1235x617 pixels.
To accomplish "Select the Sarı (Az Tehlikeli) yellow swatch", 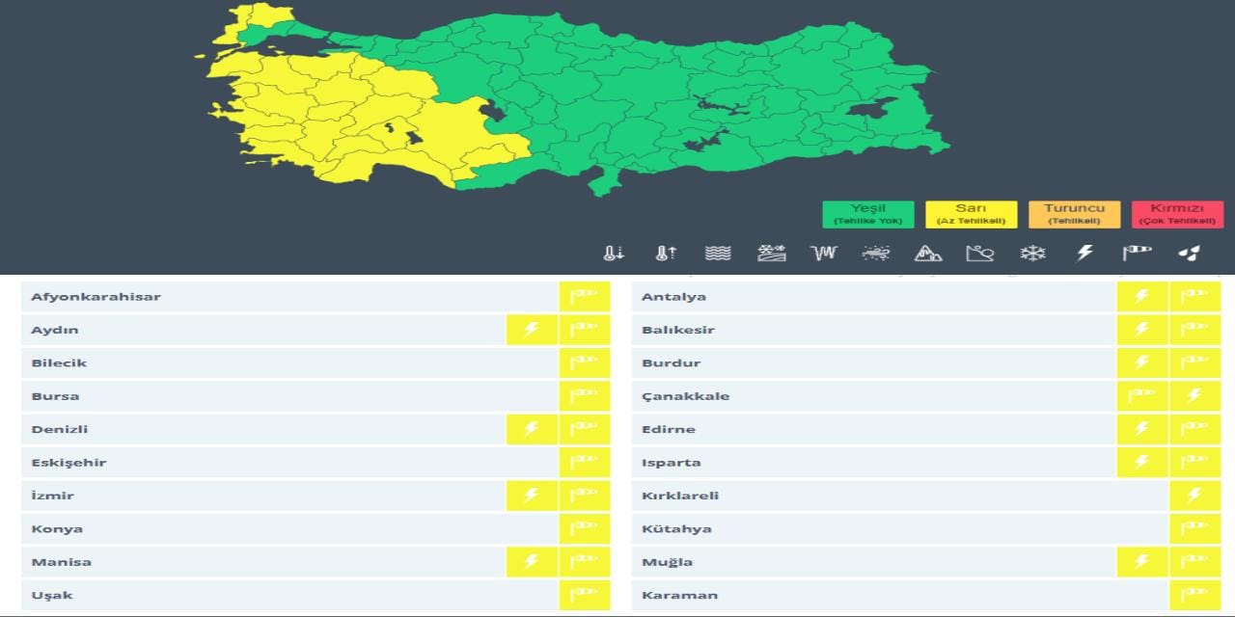I will 970,214.
